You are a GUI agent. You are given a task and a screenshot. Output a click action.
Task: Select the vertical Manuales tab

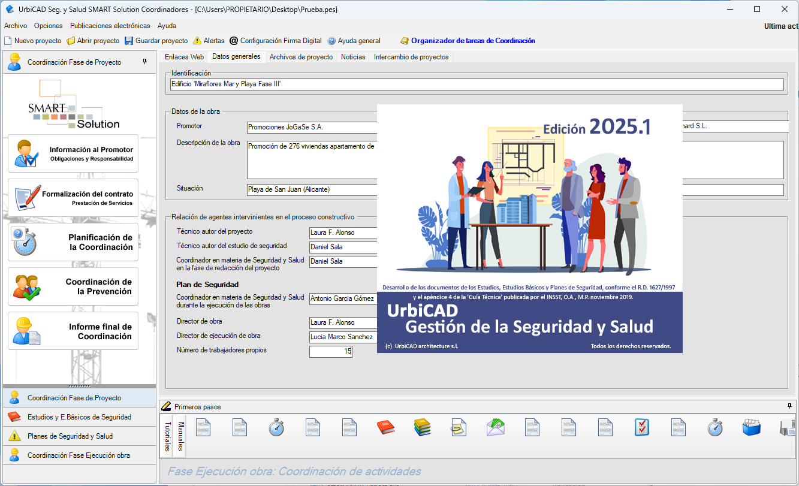point(180,436)
